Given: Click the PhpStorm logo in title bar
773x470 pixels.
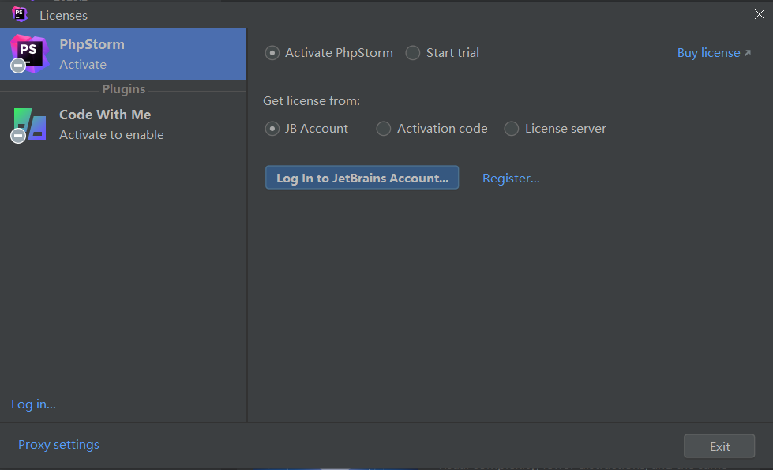Looking at the screenshot, I should pyautogui.click(x=20, y=14).
